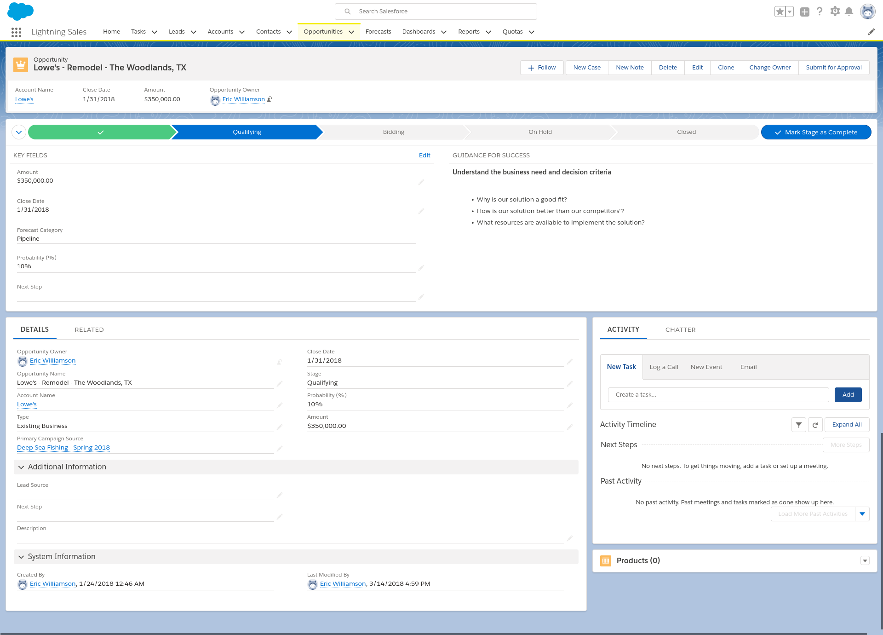Click the Create a task input
The image size is (883, 635).
click(718, 395)
